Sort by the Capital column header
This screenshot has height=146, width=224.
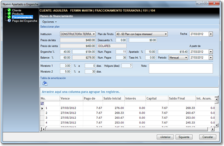coord(157,98)
